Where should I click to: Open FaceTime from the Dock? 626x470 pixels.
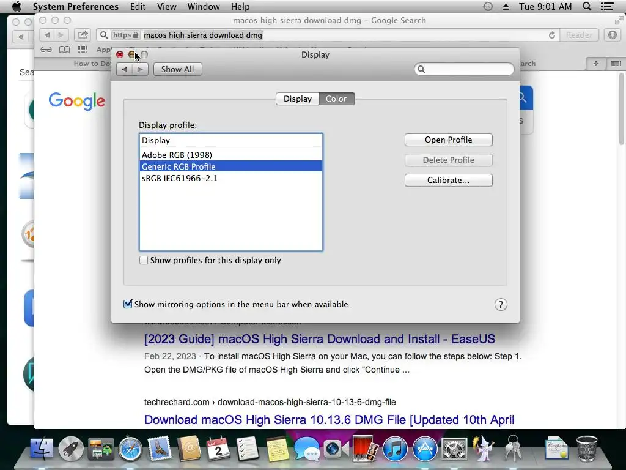tap(336, 449)
